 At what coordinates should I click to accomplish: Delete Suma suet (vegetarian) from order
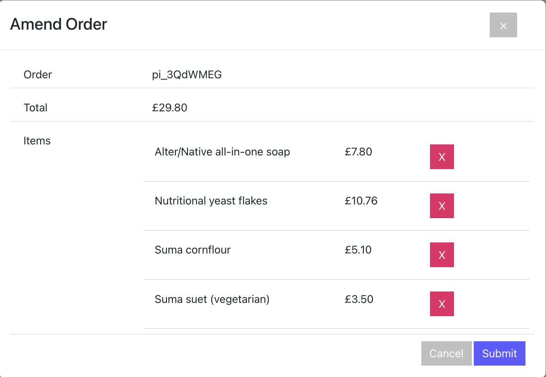pos(441,304)
